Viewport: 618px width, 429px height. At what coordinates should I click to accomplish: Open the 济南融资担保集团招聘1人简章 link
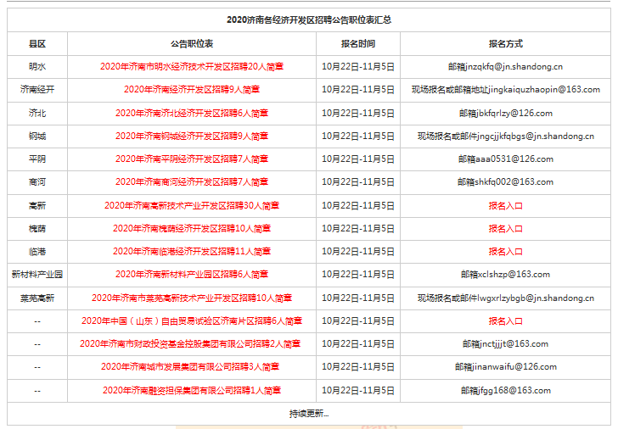point(192,390)
